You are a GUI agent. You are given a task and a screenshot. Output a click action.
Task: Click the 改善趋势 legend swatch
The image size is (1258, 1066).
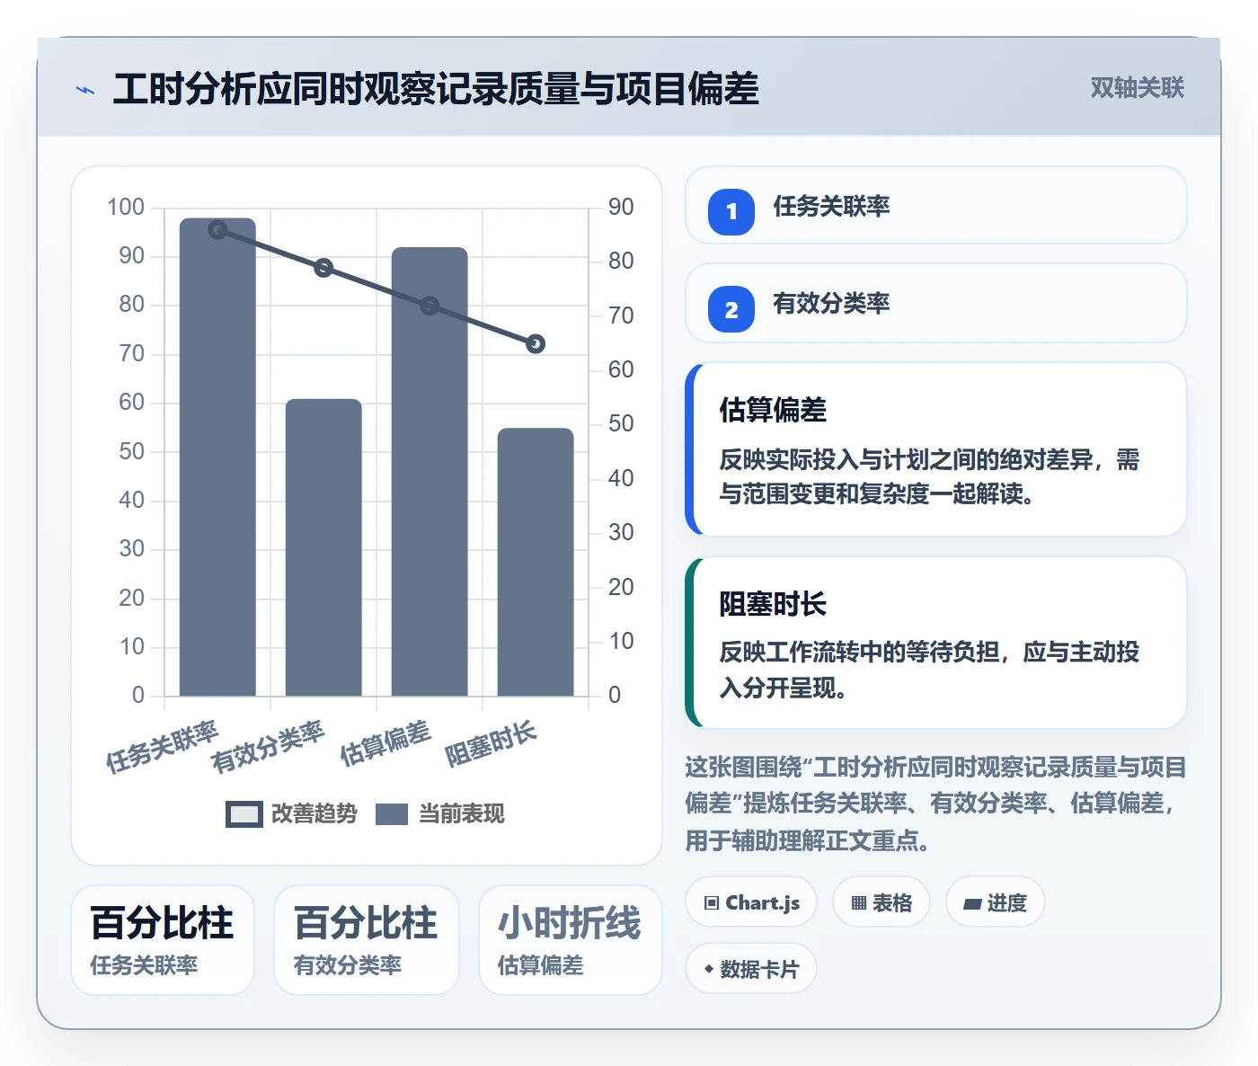244,813
